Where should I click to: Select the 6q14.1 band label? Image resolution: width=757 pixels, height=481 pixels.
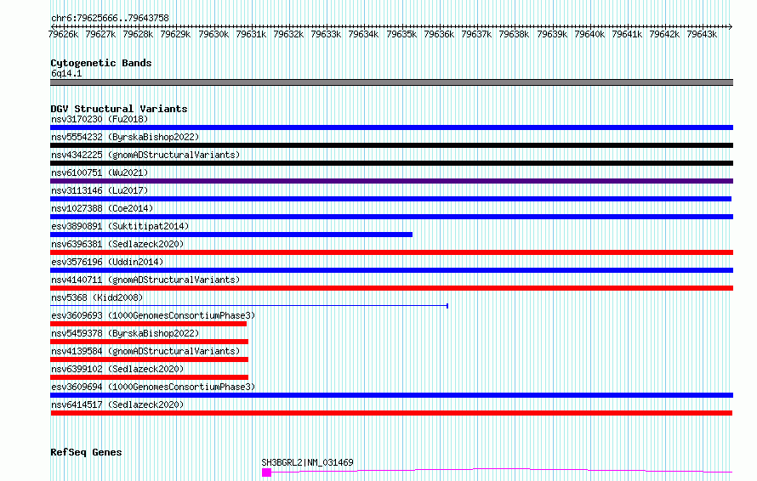pyautogui.click(x=66, y=73)
